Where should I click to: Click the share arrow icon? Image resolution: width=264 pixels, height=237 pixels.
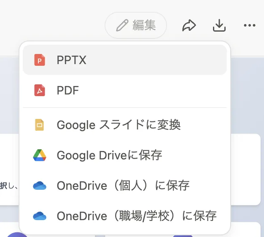click(x=189, y=25)
